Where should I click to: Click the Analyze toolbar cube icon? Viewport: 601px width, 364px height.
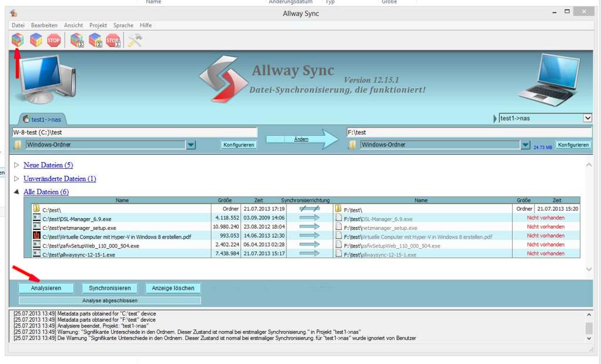pos(17,40)
